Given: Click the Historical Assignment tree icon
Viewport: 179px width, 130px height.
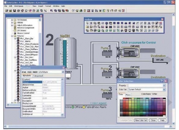Looking at the screenshot, I should point(15,28).
